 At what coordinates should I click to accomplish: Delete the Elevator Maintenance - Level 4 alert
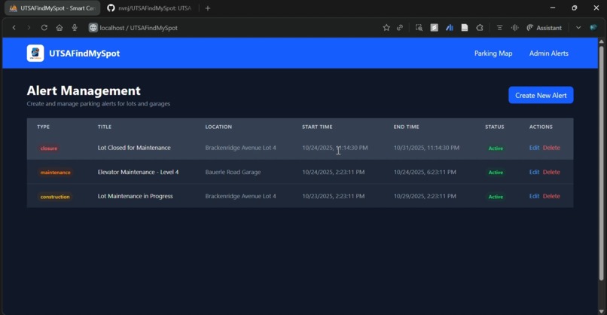tap(551, 172)
